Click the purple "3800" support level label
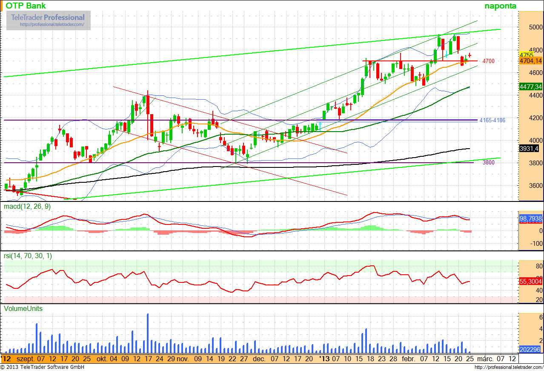Viewport: 544px width, 371px height. [488, 163]
